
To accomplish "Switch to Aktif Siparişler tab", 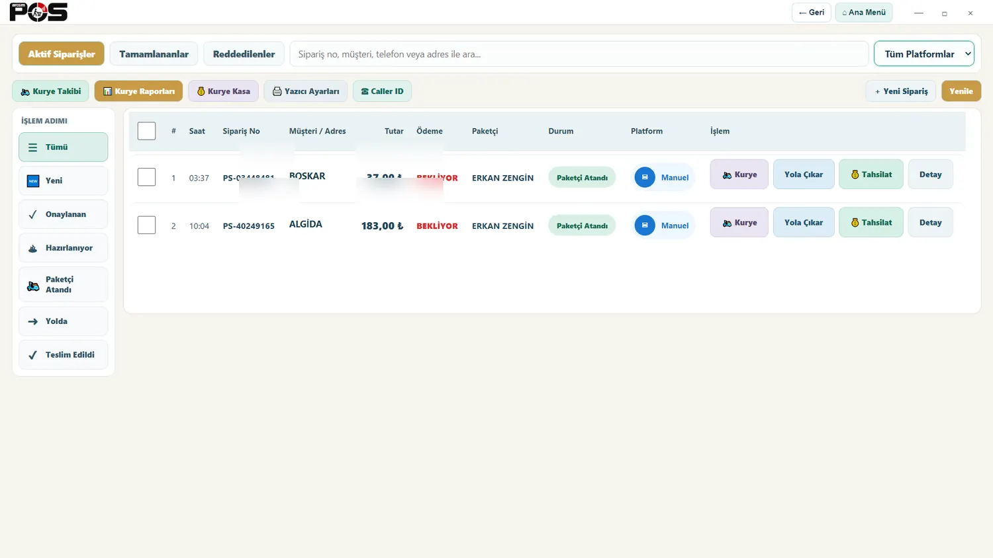I will coord(62,54).
